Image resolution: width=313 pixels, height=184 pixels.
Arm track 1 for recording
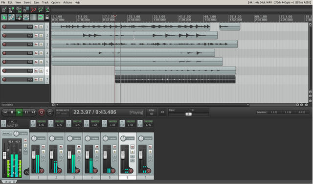[4, 27]
